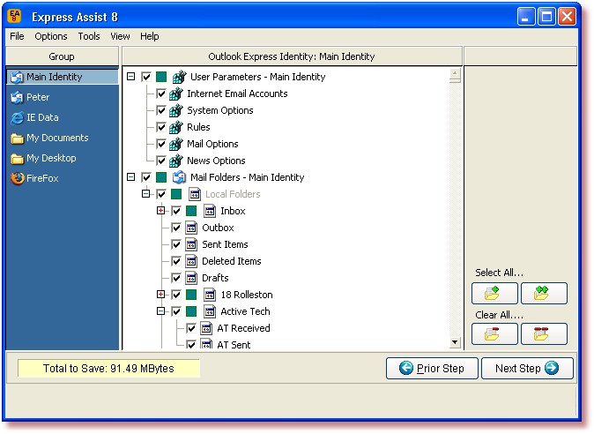
Task: Click the Mail Folders identity icon
Action: point(179,177)
